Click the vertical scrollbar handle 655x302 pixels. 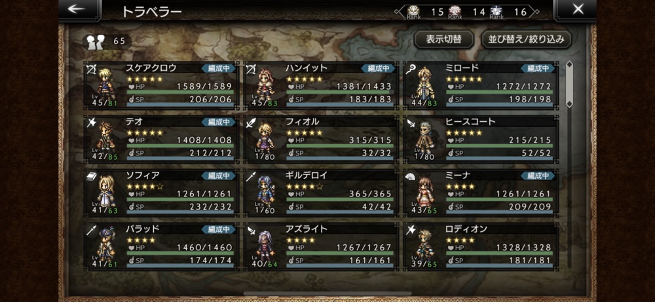click(x=569, y=84)
